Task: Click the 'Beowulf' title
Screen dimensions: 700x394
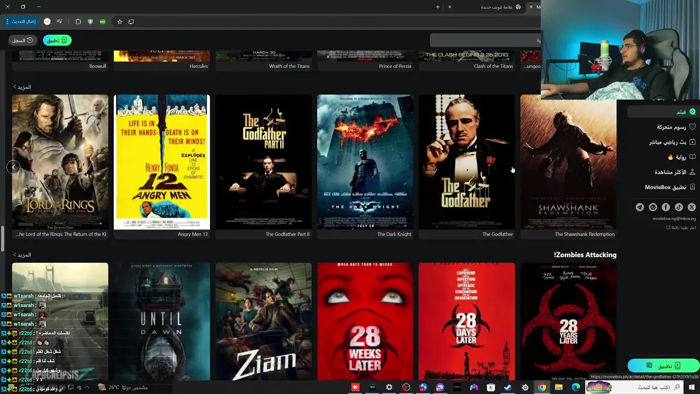Action: coord(98,66)
